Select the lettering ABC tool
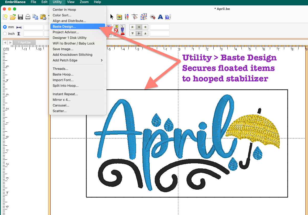This screenshot has height=215, width=308. (x=127, y=16)
